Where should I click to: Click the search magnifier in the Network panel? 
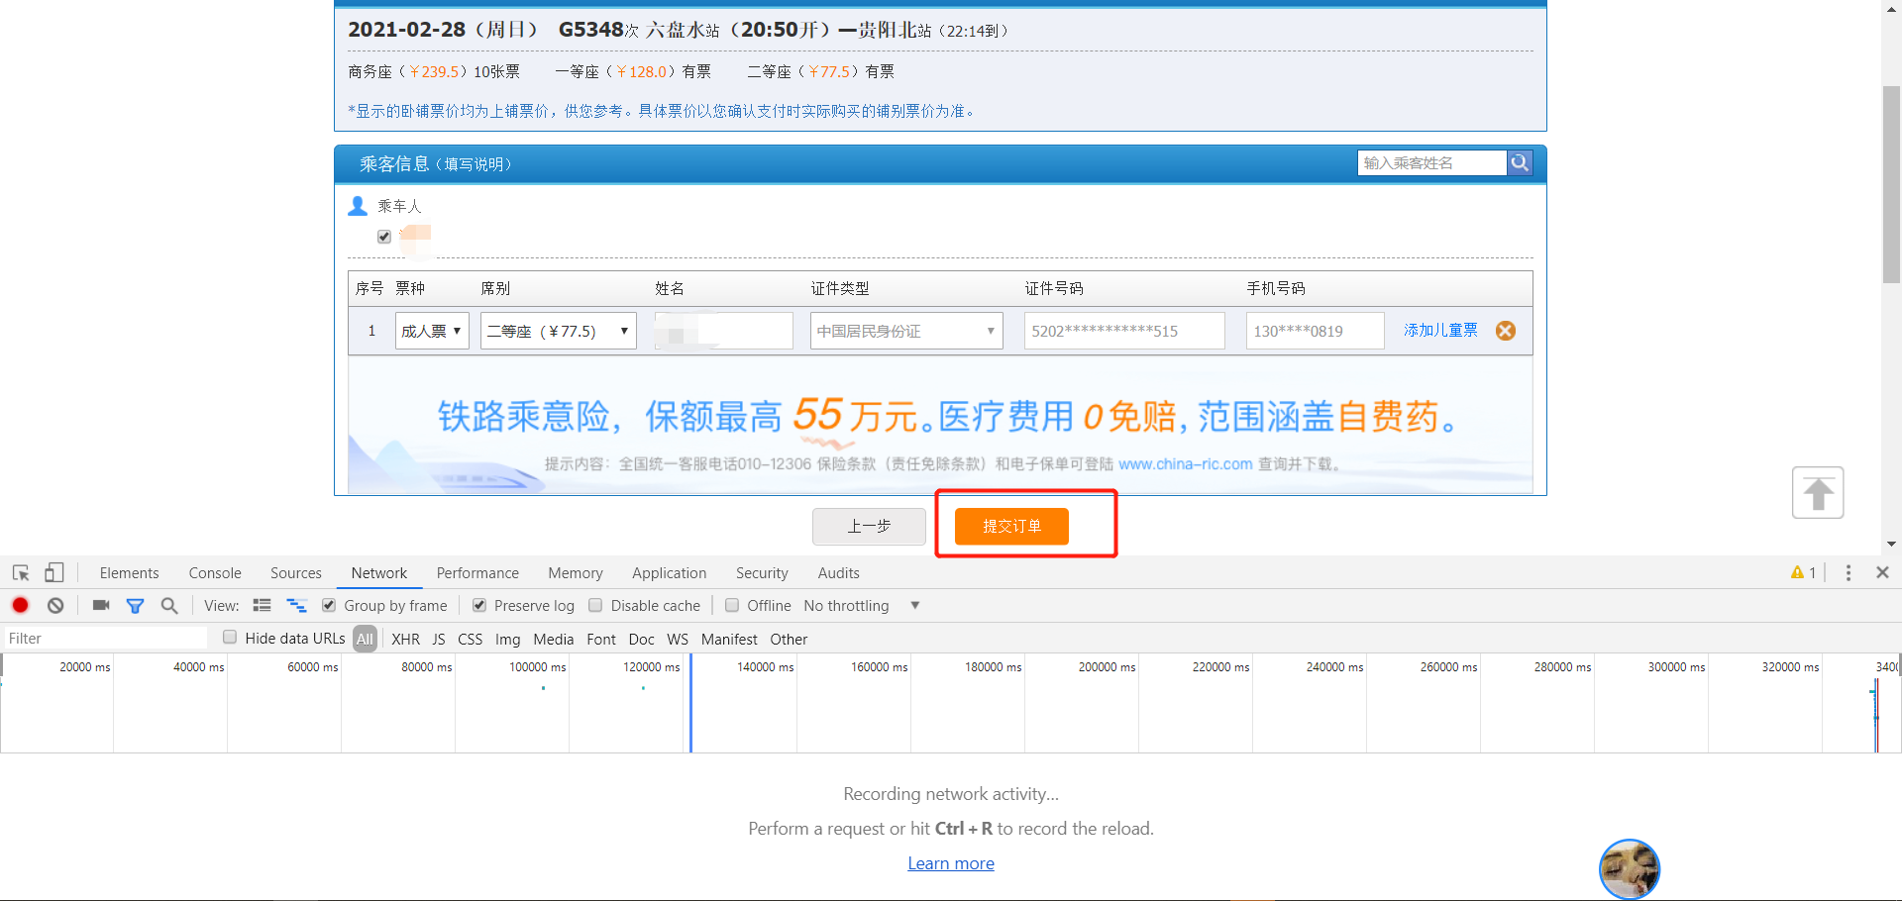point(169,605)
